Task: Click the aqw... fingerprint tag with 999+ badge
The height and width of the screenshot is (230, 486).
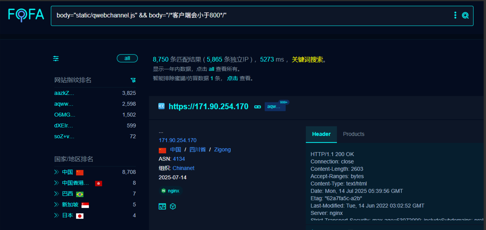Action: tap(275, 106)
